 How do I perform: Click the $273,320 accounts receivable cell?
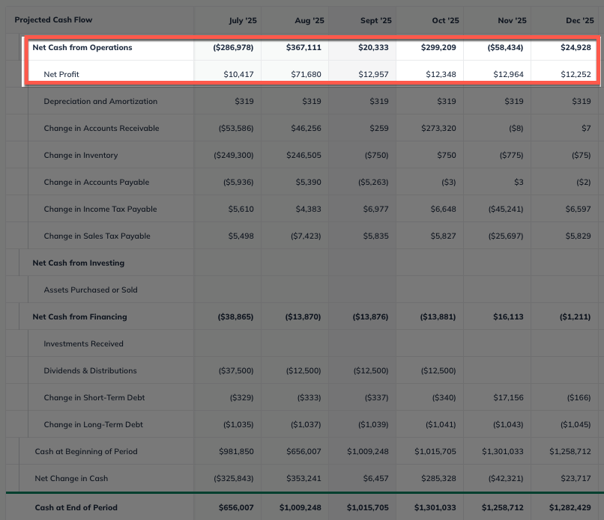pyautogui.click(x=438, y=128)
